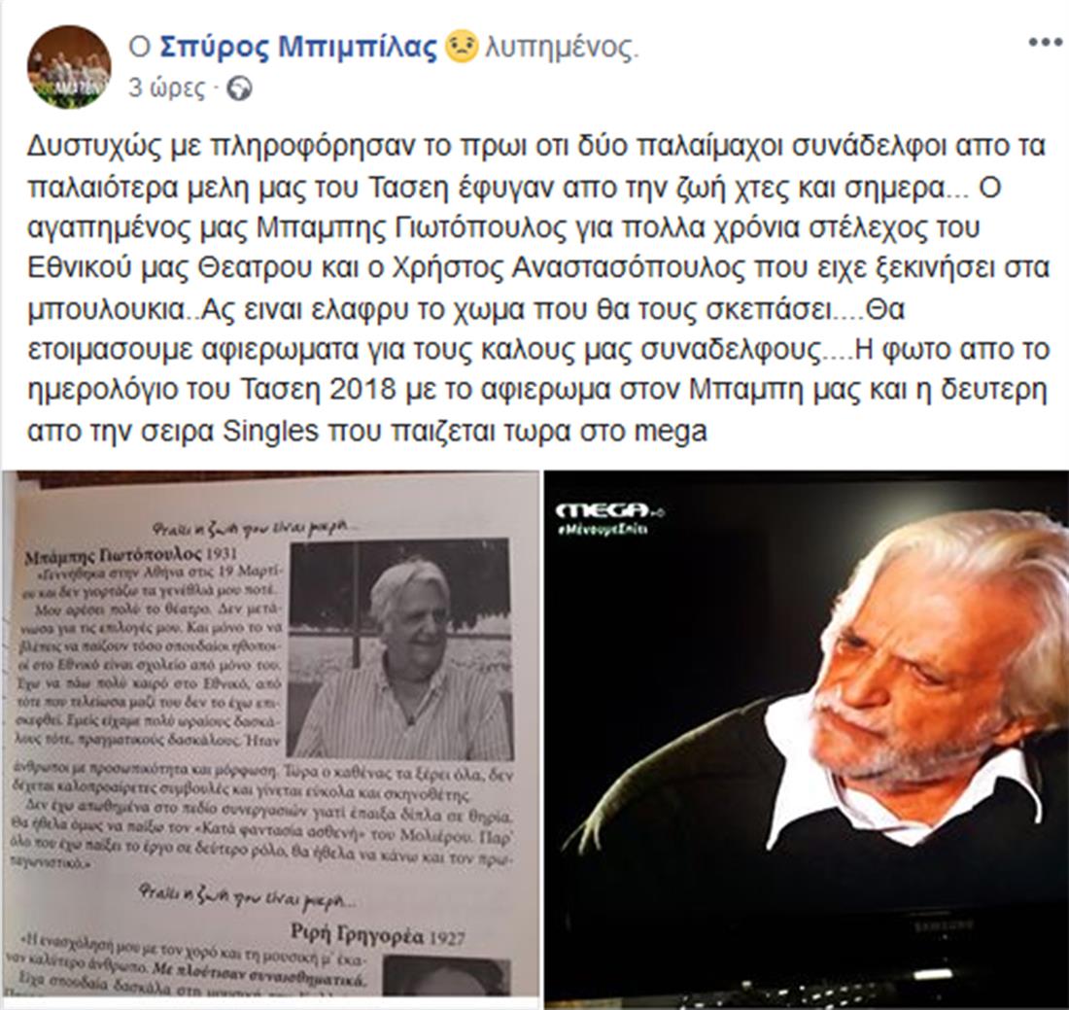Click the MEGA channel logo in photo

(x=609, y=510)
